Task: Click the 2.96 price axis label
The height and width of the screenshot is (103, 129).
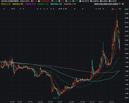Action: 126,14
